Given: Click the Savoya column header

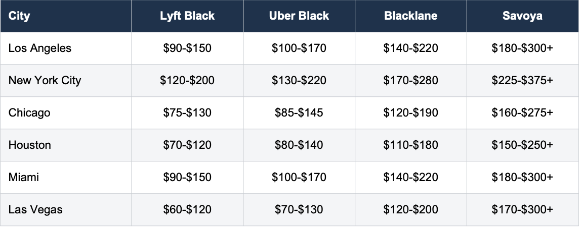Looking at the screenshot, I should (522, 16).
